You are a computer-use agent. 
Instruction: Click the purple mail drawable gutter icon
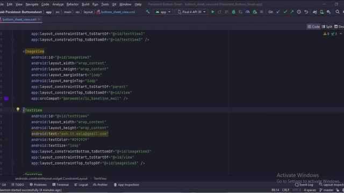click(x=6, y=99)
